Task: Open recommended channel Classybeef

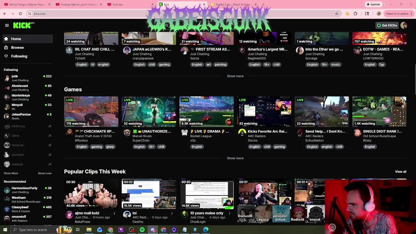Action: (28, 209)
